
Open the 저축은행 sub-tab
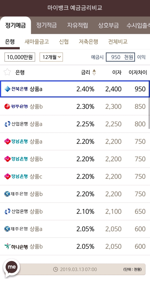click(89, 42)
